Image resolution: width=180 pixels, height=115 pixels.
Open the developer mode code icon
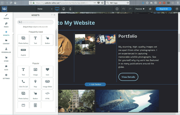[x=150, y=9]
